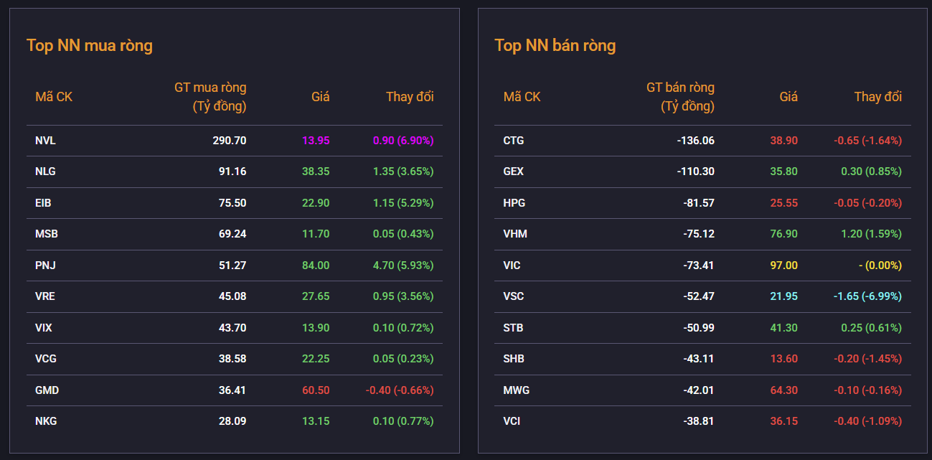Image resolution: width=932 pixels, height=460 pixels.
Task: Click HPG change -0.05 (-0.20%)
Action: (x=868, y=203)
